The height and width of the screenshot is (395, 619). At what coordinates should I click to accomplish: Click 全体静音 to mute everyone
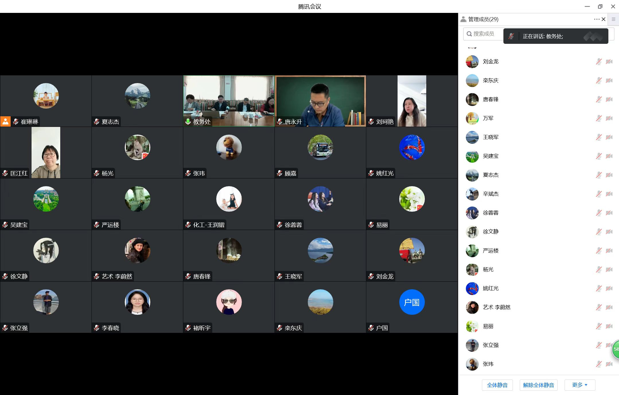pyautogui.click(x=497, y=385)
